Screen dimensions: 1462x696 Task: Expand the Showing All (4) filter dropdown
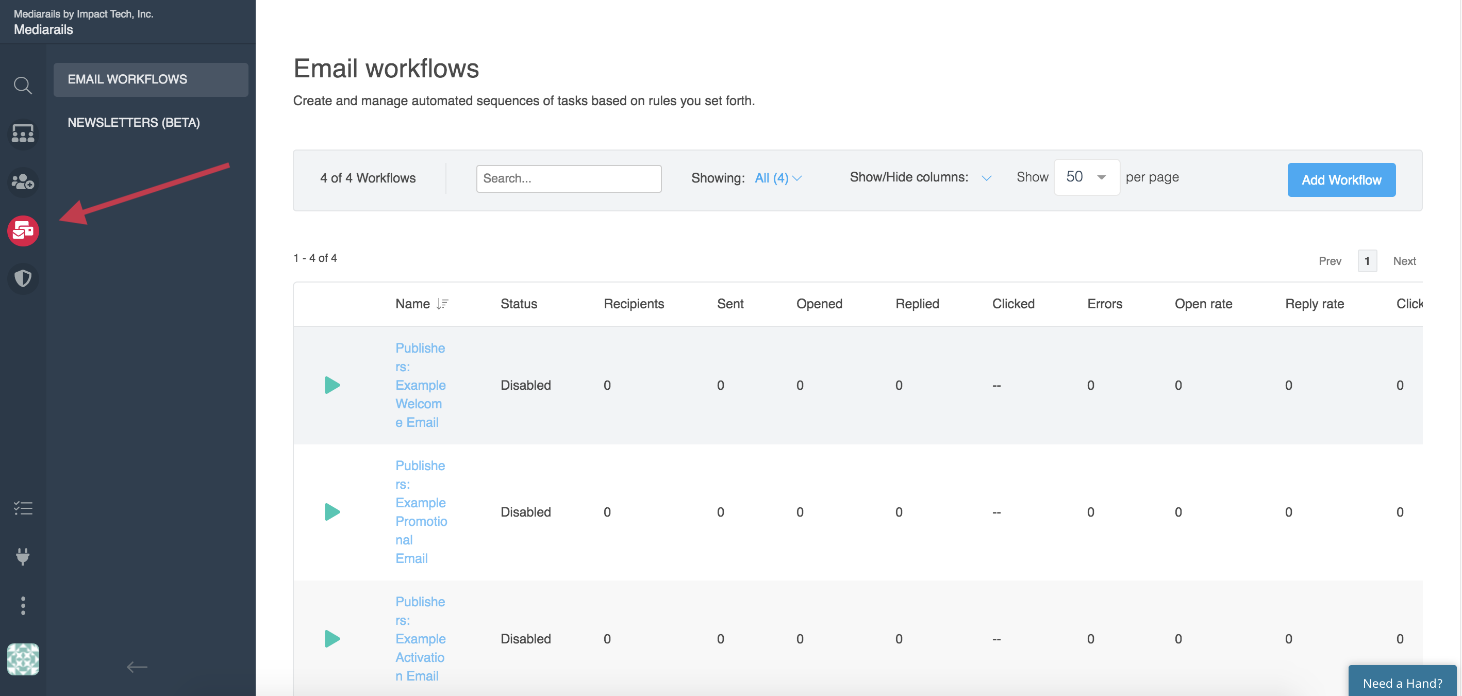[777, 178]
